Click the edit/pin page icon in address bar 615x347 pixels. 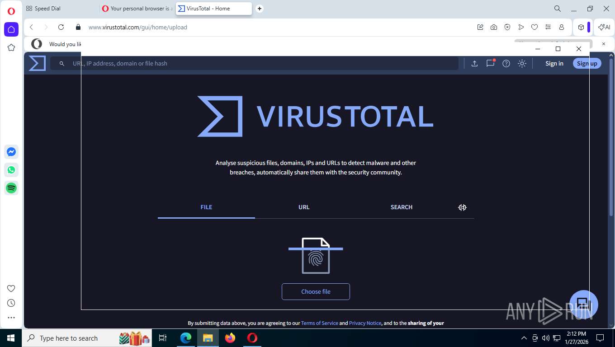[x=480, y=27]
